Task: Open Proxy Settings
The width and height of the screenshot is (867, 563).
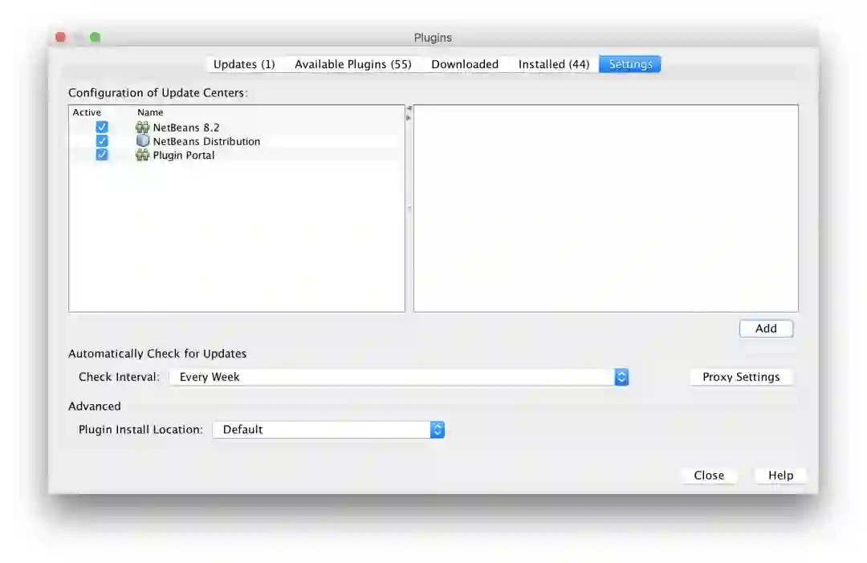Action: pyautogui.click(x=741, y=377)
